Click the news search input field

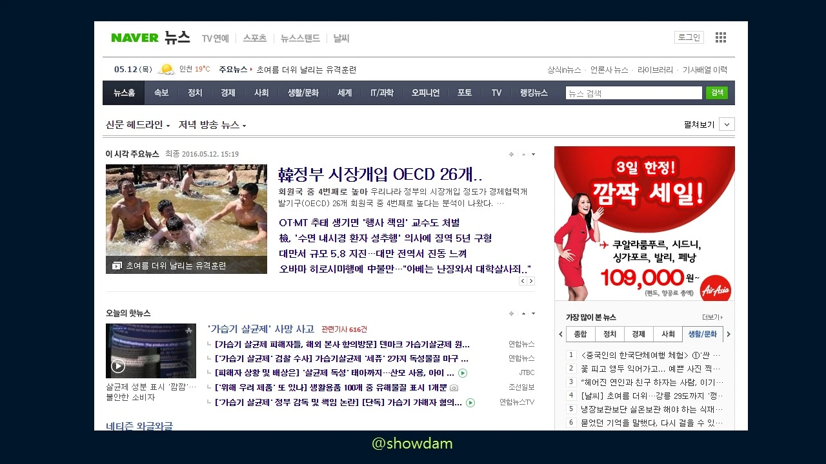coord(633,92)
